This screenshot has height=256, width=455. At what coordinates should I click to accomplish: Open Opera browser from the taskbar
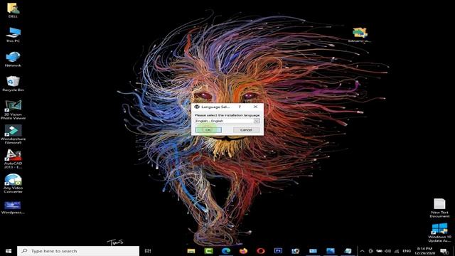pyautogui.click(x=261, y=251)
